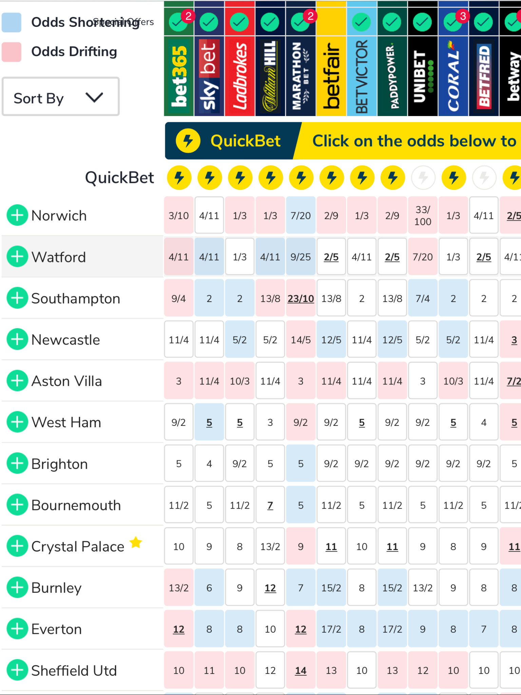Tap the green plus next to West Ham
This screenshot has width=521, height=695.
17,422
